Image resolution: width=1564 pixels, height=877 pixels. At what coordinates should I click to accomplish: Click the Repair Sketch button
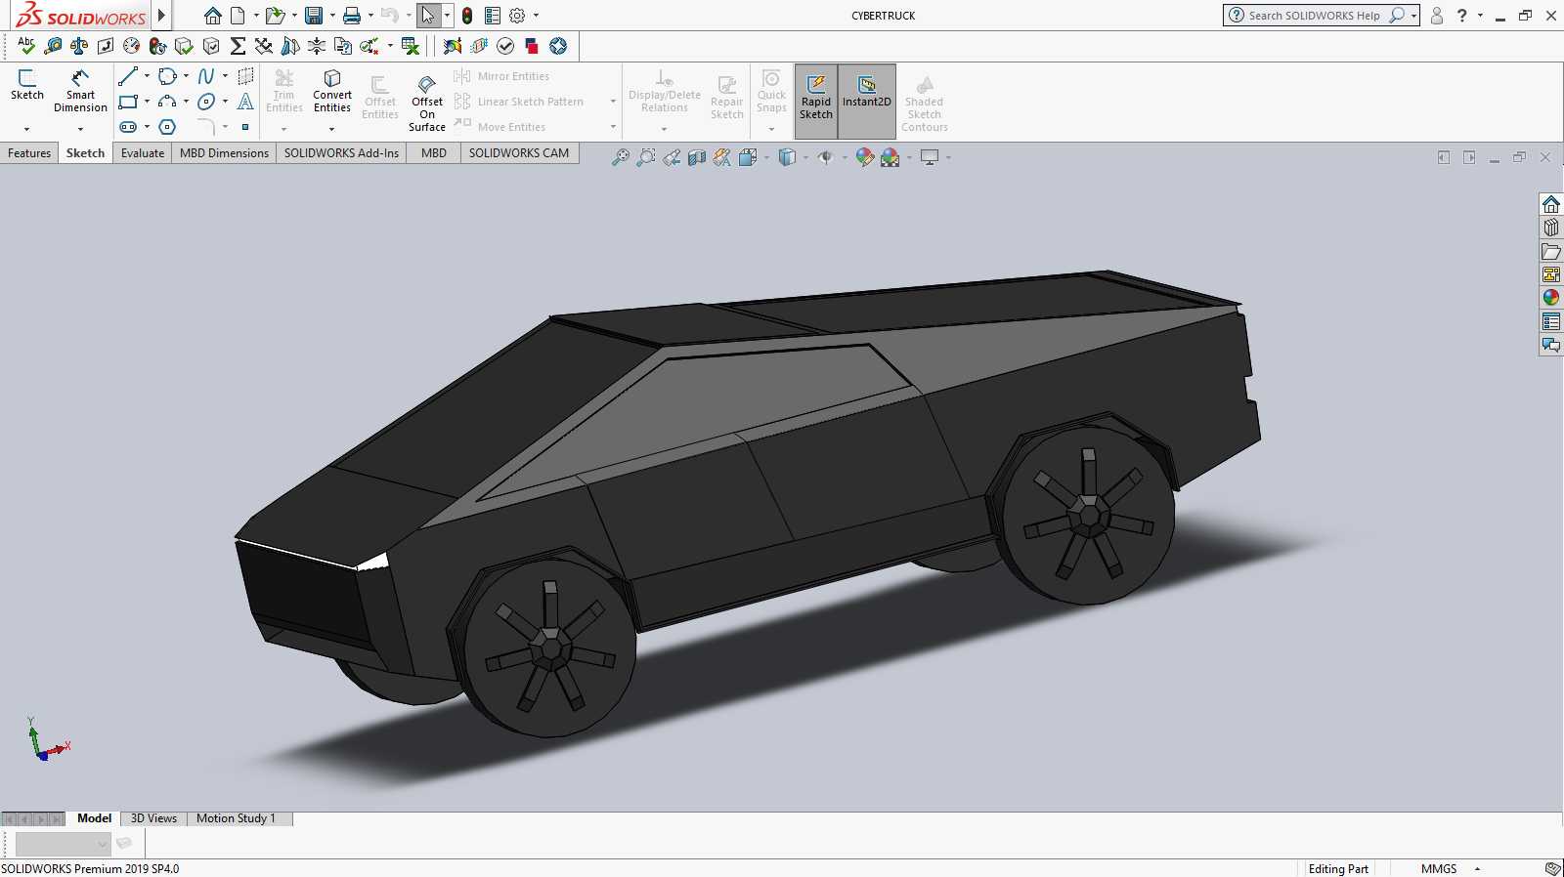(727, 99)
